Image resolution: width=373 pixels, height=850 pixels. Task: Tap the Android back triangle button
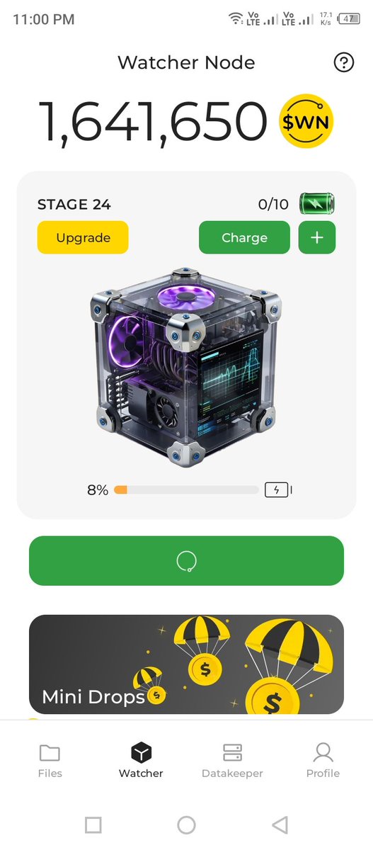[x=280, y=824]
